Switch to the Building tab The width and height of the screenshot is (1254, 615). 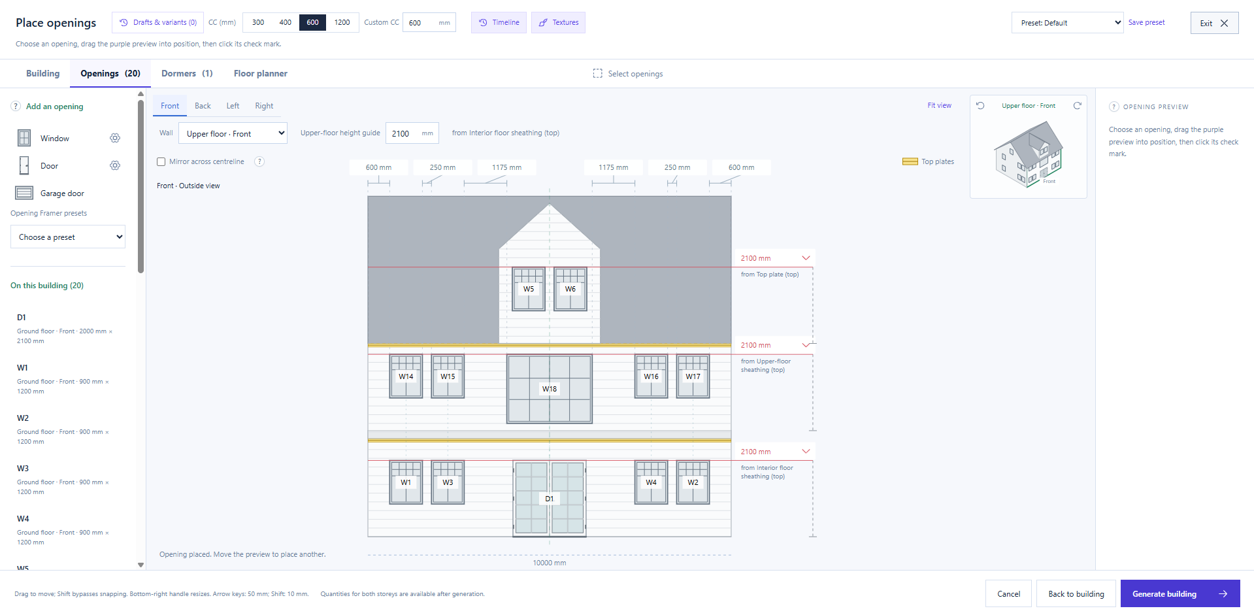click(x=42, y=73)
